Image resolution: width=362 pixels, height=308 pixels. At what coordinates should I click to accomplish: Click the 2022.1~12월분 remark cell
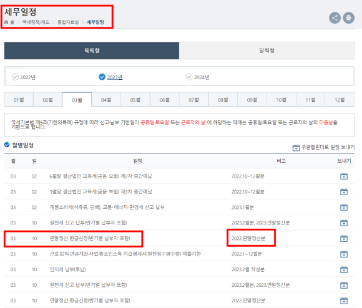point(247,254)
